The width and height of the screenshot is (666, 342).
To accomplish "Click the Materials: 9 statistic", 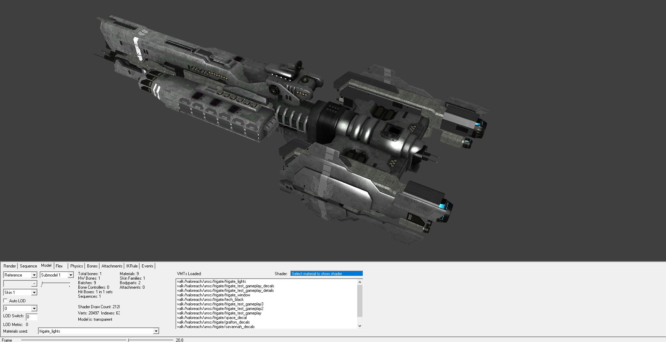I will point(129,274).
